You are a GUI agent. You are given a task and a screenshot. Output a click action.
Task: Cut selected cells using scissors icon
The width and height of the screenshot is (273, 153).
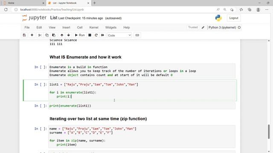40,35
